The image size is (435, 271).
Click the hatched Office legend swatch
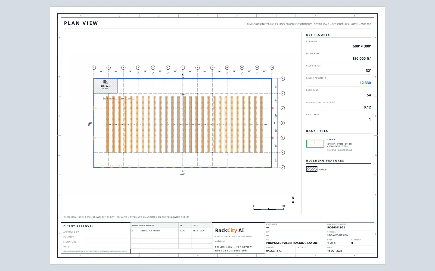click(x=312, y=169)
